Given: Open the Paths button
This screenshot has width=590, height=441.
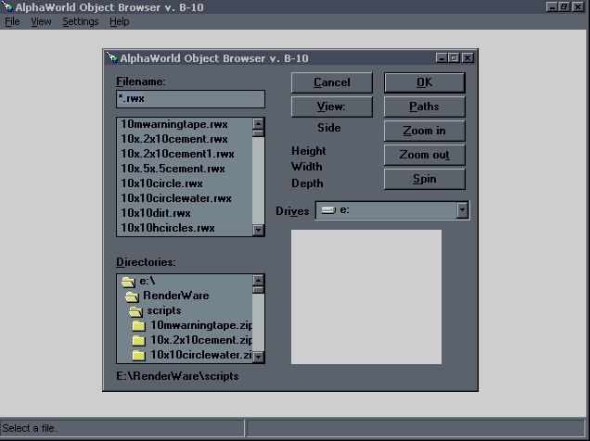Looking at the screenshot, I should click(425, 107).
